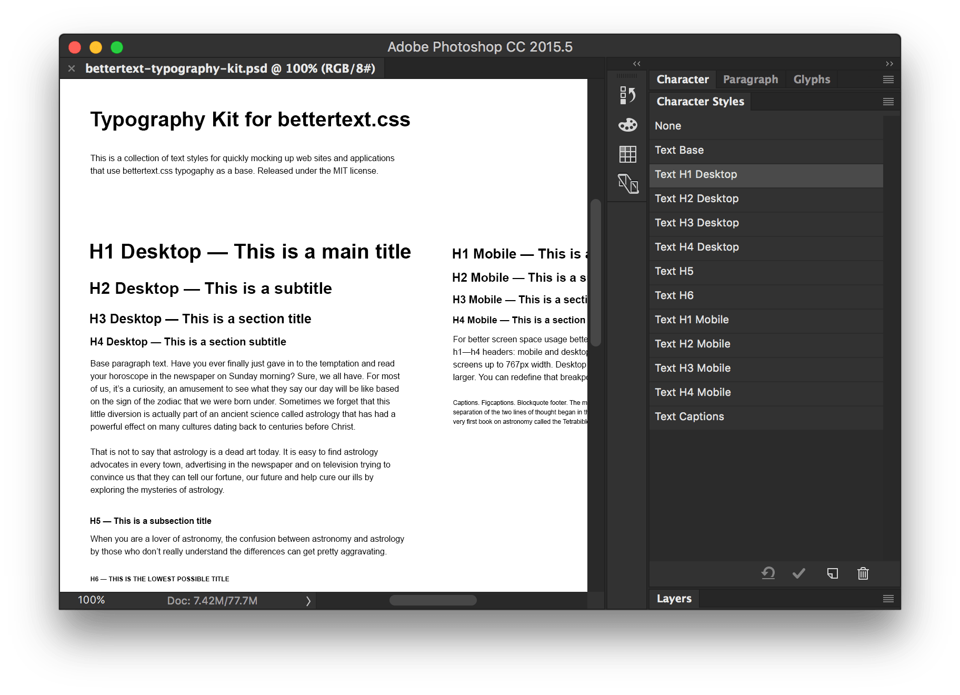Apply the Text Base style
The image size is (960, 695).
click(x=766, y=150)
